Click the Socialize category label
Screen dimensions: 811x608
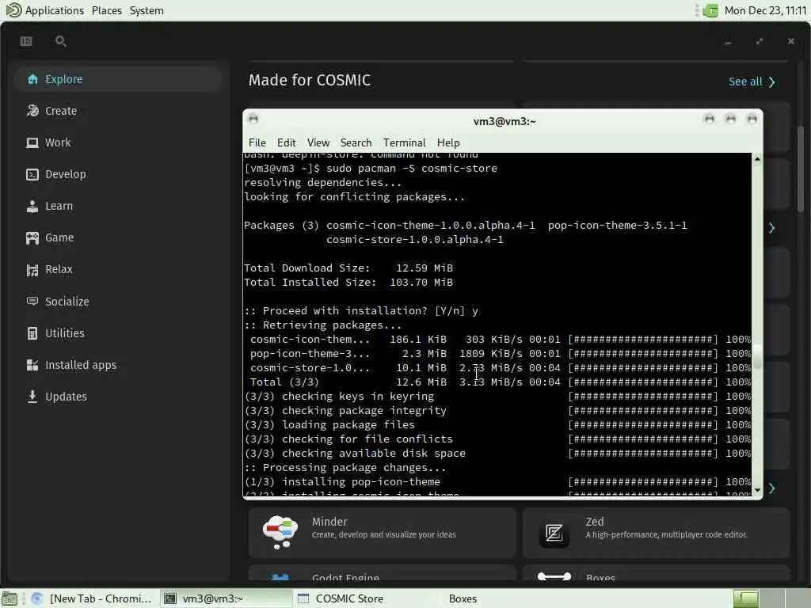click(67, 302)
